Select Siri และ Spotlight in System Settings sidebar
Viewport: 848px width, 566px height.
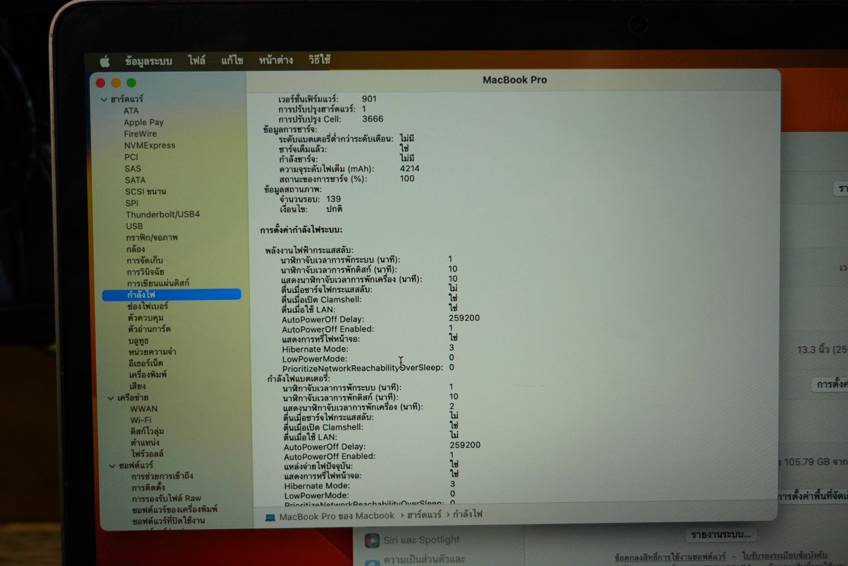421,539
